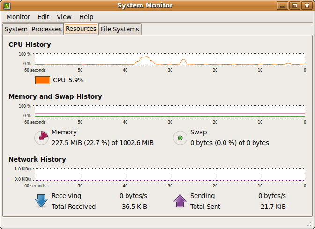Click the System Monitor title bar icon

(7, 6)
